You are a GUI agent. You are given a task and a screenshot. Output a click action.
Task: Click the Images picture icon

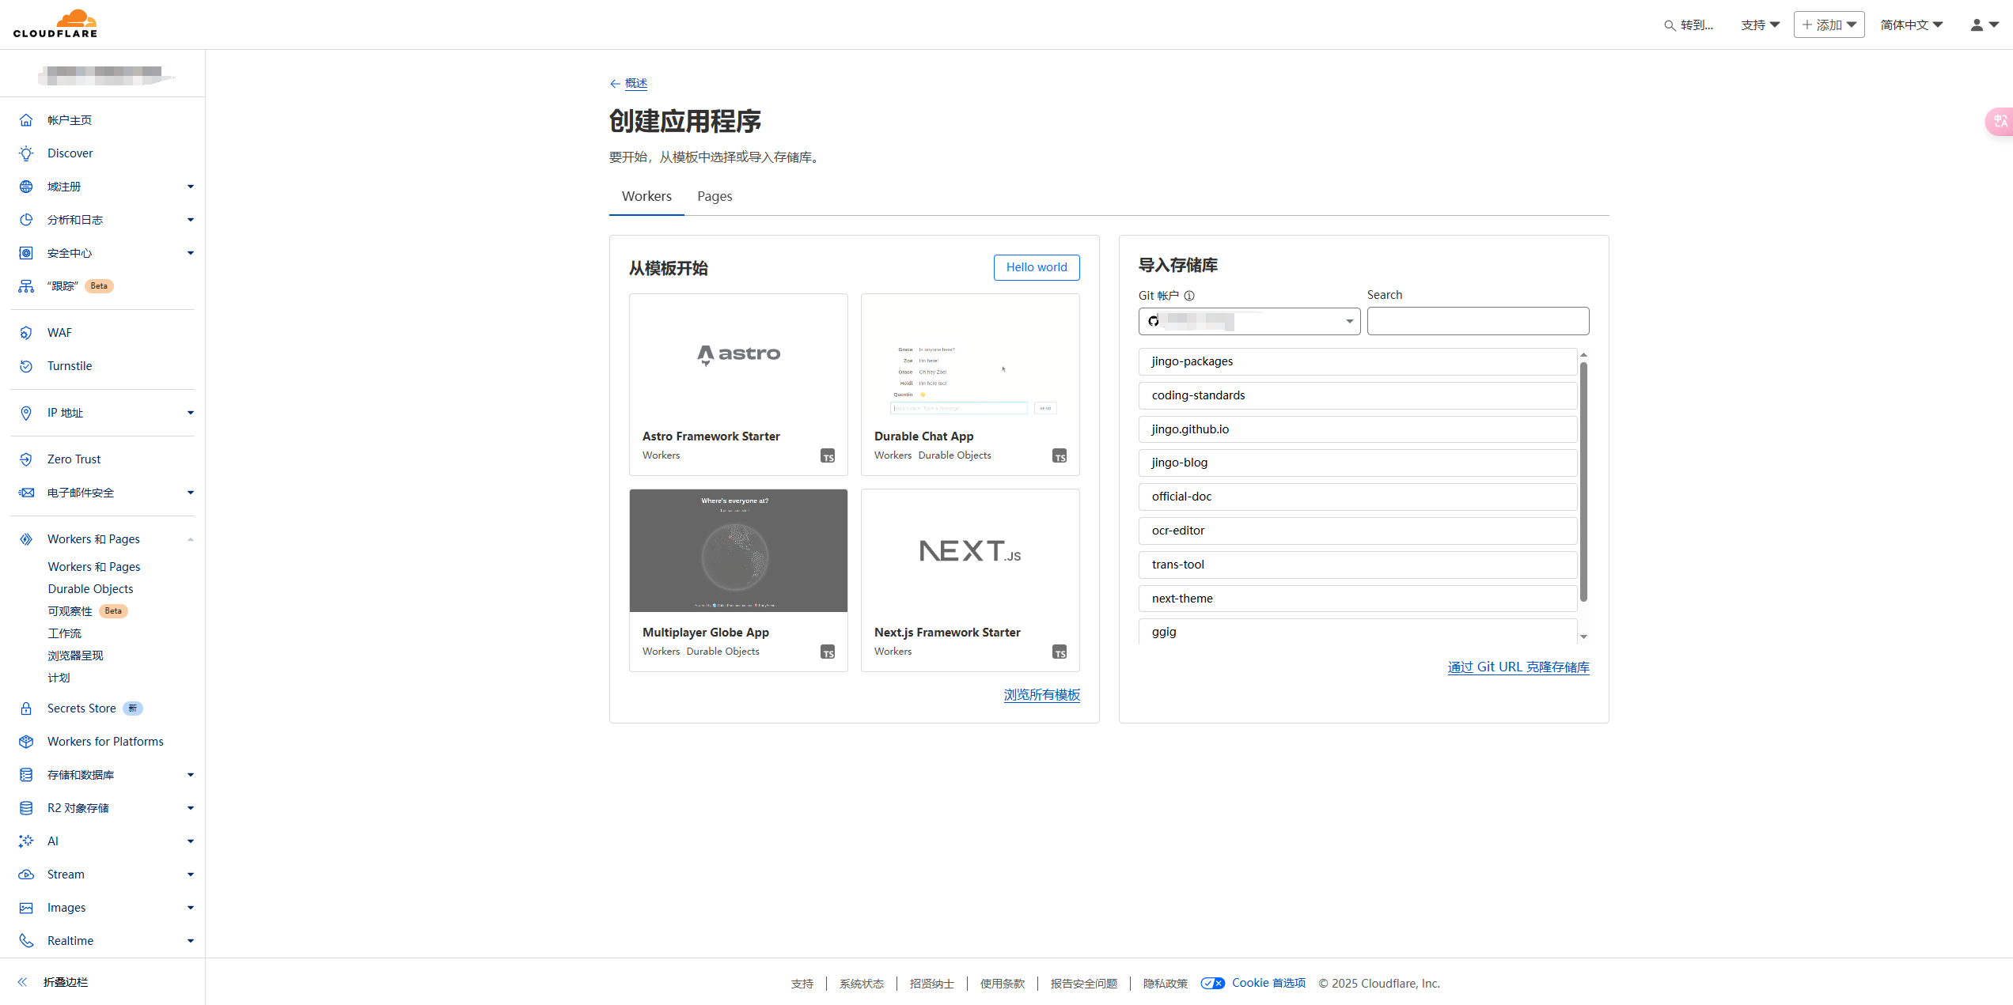(26, 908)
